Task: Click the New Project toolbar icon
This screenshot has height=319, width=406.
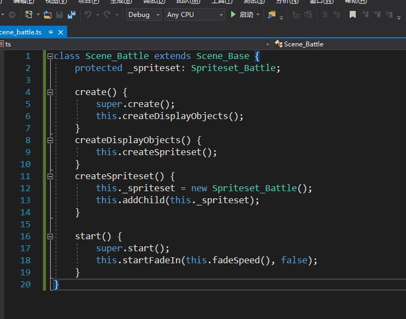Action: (x=29, y=15)
